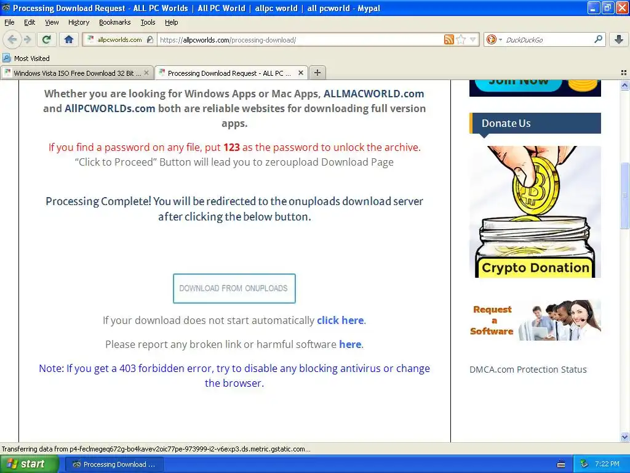Screen dimensions: 630x473
Task: Select the Processing Download Request tab
Action: click(231, 73)
